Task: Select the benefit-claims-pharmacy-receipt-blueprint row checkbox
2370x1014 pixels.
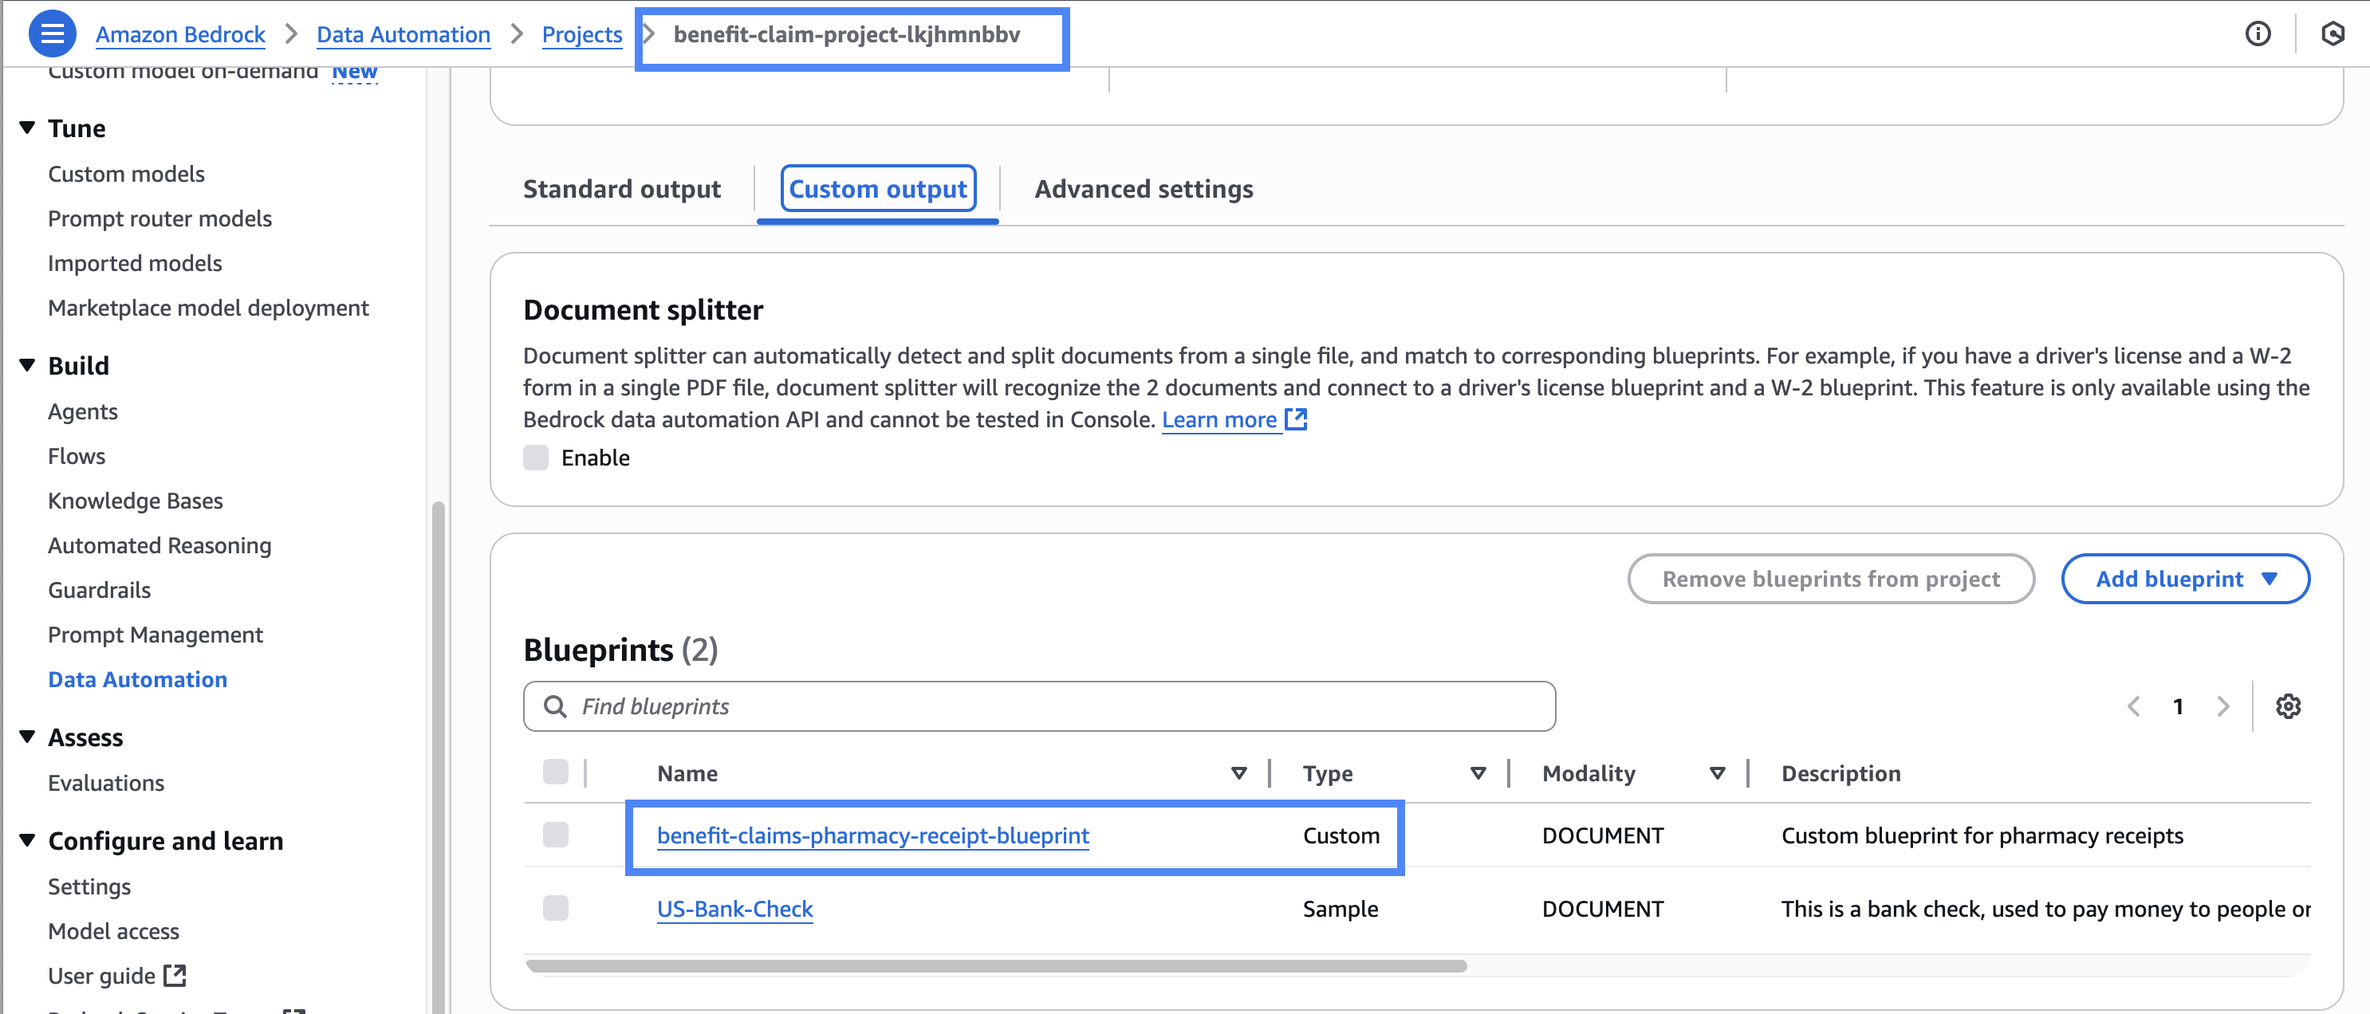Action: [556, 835]
